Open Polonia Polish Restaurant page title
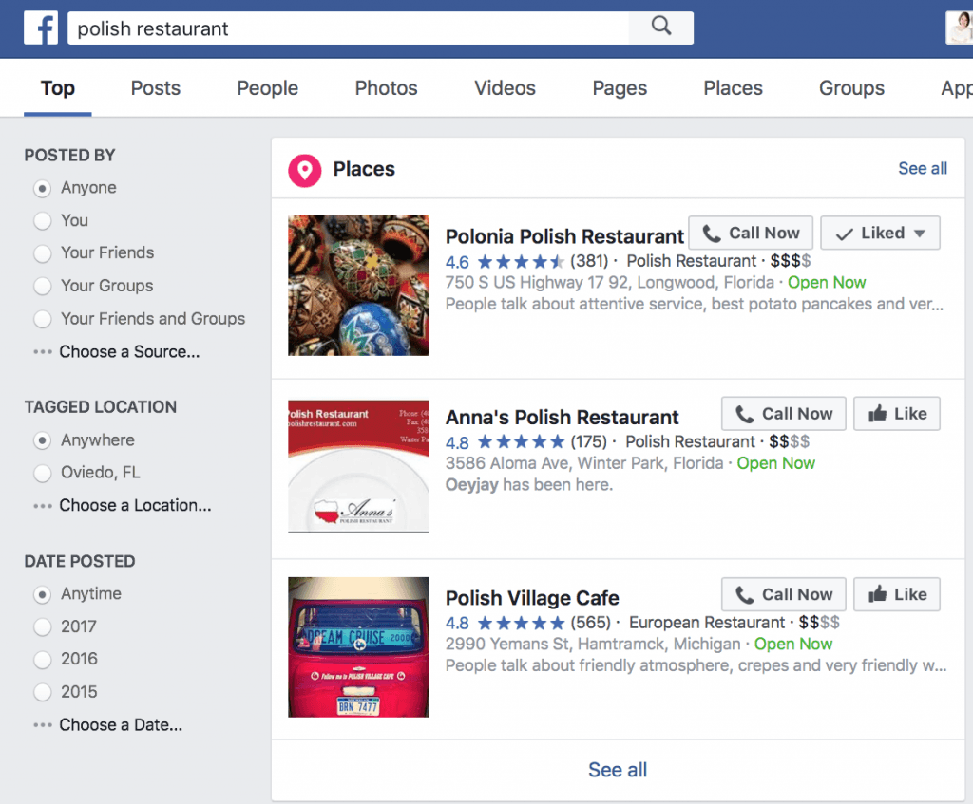Viewport: 973px width, 804px height. click(x=564, y=236)
